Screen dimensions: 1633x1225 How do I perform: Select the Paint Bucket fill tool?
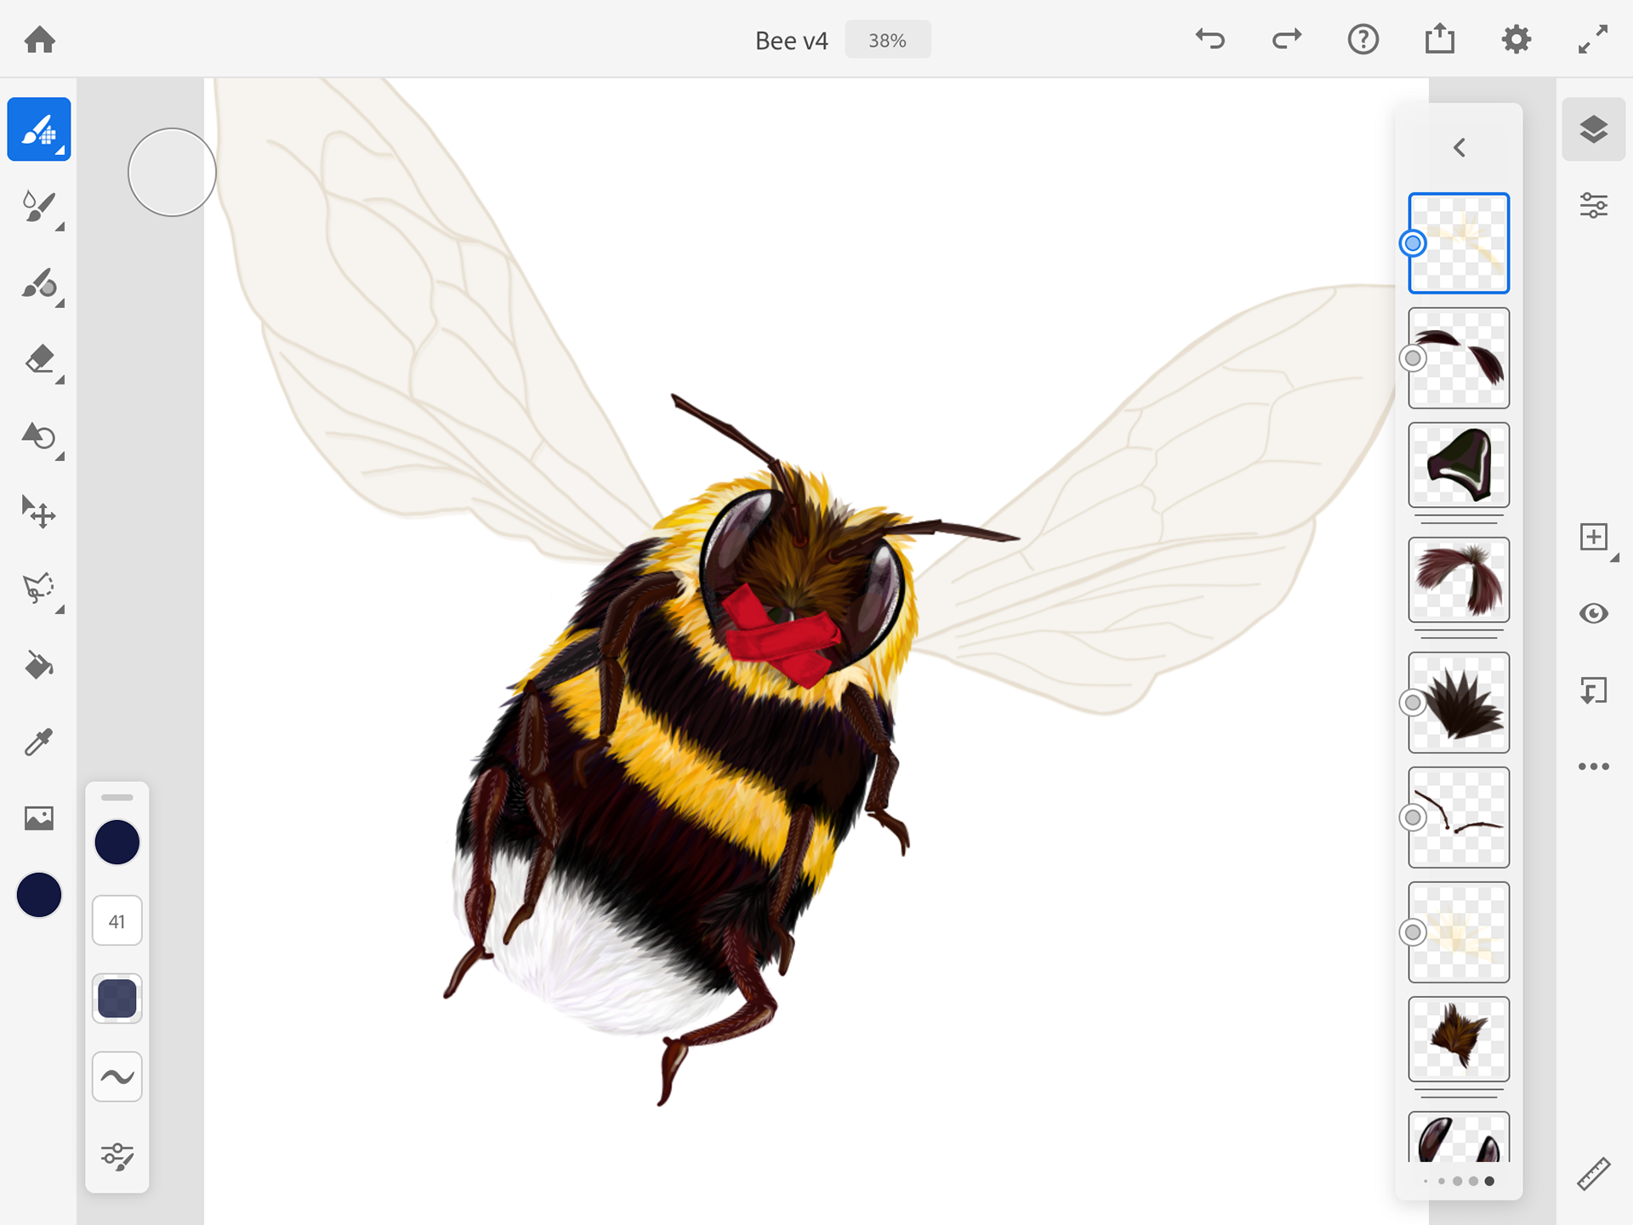(x=38, y=665)
